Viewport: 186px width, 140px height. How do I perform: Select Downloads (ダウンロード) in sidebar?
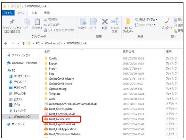click(18, 82)
